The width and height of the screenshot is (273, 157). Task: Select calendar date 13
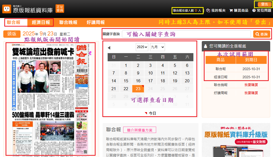[x=187, y=73]
